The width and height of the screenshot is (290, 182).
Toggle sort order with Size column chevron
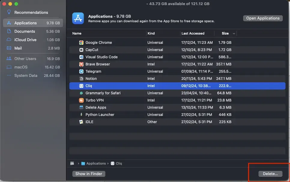coord(234,33)
